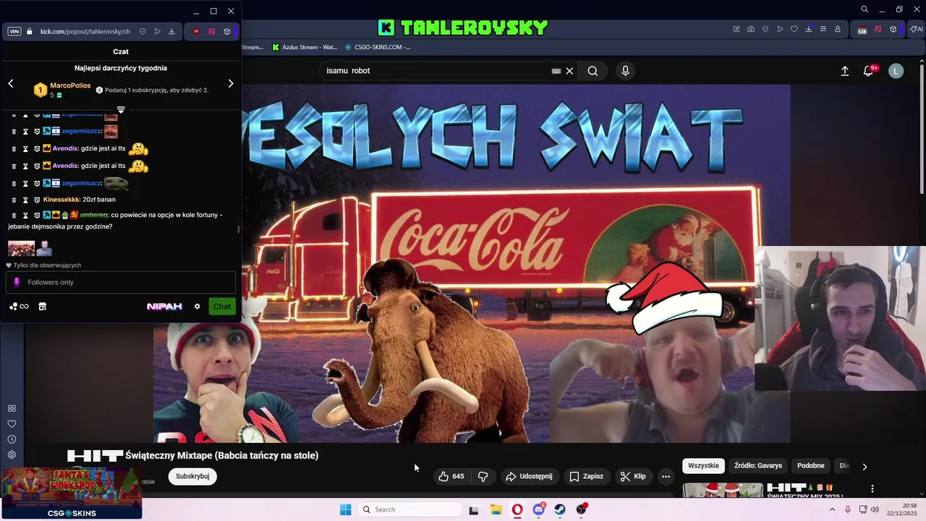Open the NIPAH extension button in chat
The width and height of the screenshot is (926, 521).
pos(164,306)
